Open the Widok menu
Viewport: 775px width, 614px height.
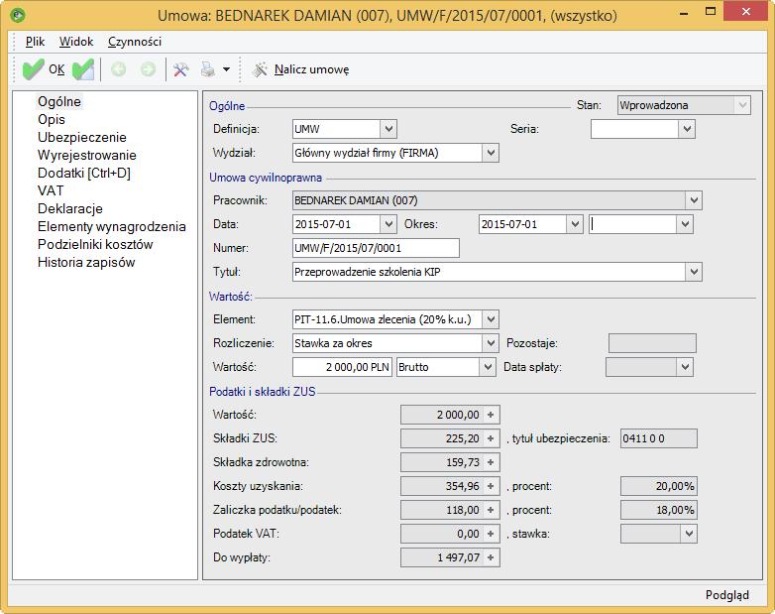tap(76, 42)
